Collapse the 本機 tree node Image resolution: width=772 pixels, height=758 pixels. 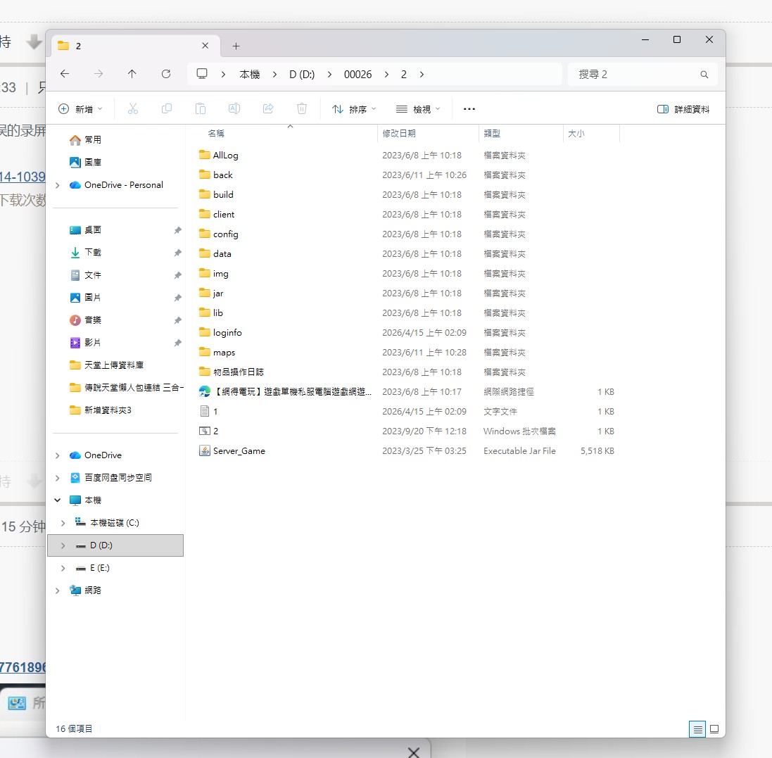[x=57, y=500]
